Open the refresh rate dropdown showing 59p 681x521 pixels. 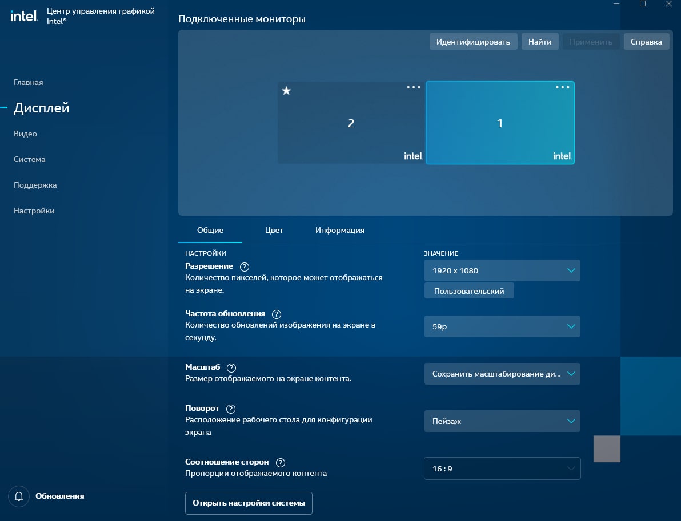[x=502, y=326]
